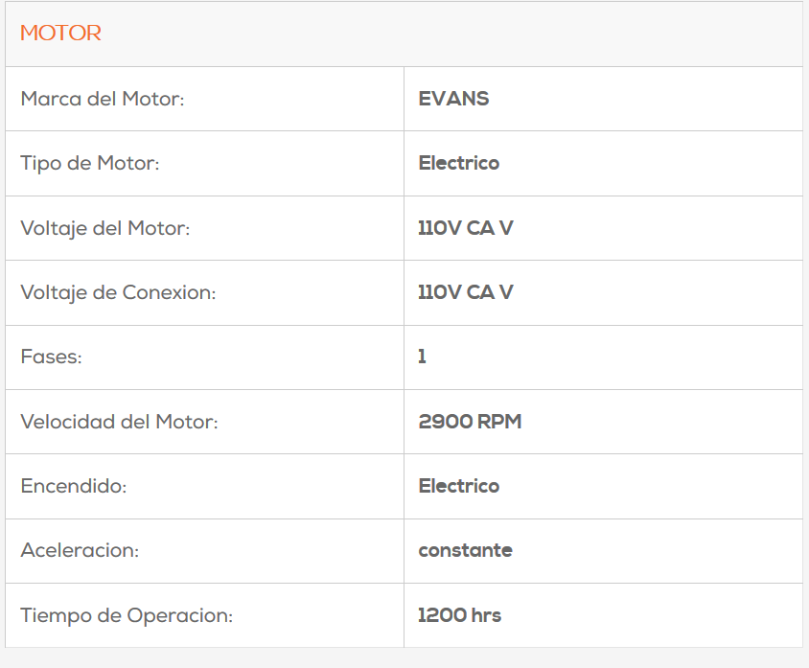The width and height of the screenshot is (809, 668).
Task: Select the 'constante' acceleration value
Action: point(465,551)
